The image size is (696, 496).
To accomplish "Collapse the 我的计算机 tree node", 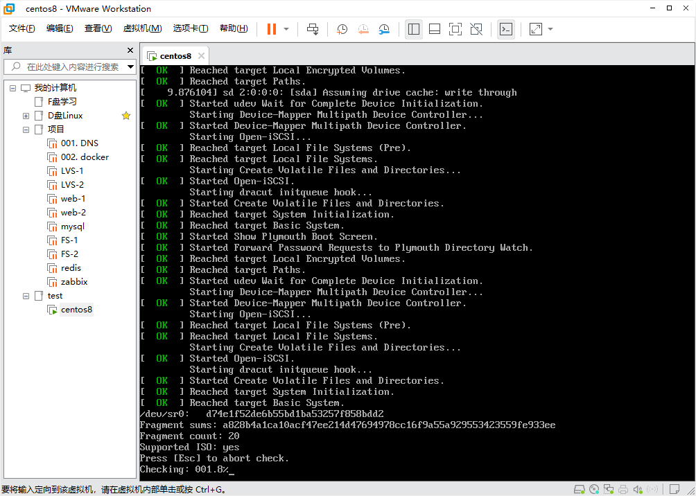I will coord(12,88).
